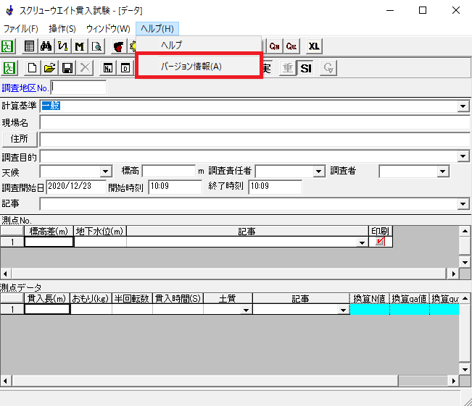Open the 調査者 dropdown
The width and height of the screenshot is (472, 406).
(442, 172)
